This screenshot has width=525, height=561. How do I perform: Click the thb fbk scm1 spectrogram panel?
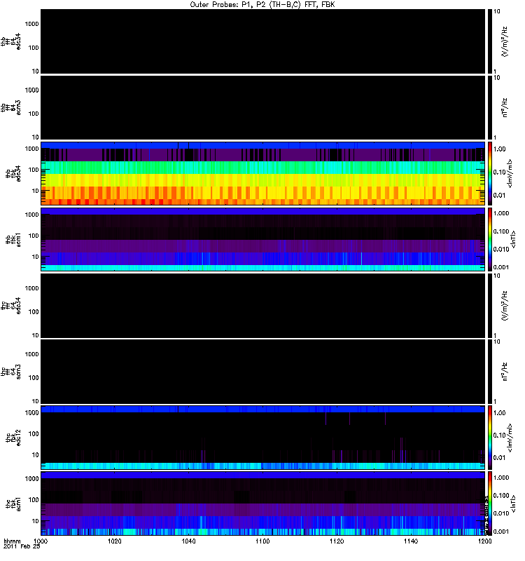(263, 239)
